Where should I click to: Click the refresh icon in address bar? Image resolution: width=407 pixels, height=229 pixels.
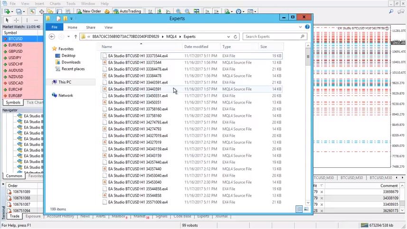point(237,37)
